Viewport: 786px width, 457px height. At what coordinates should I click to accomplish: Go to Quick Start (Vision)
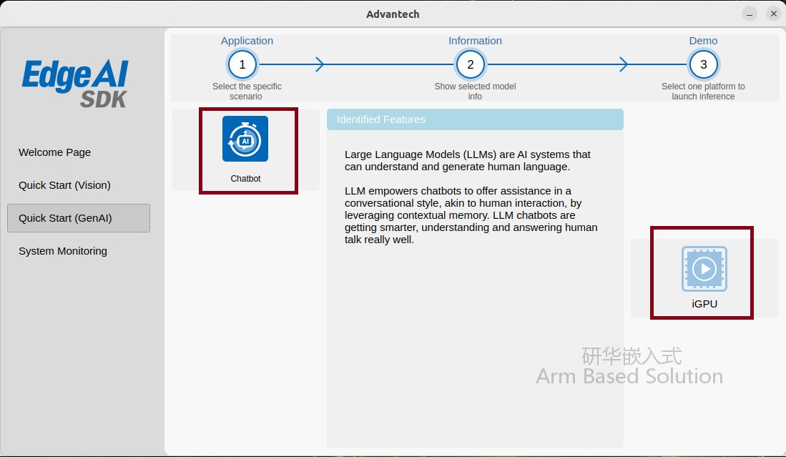(x=64, y=185)
